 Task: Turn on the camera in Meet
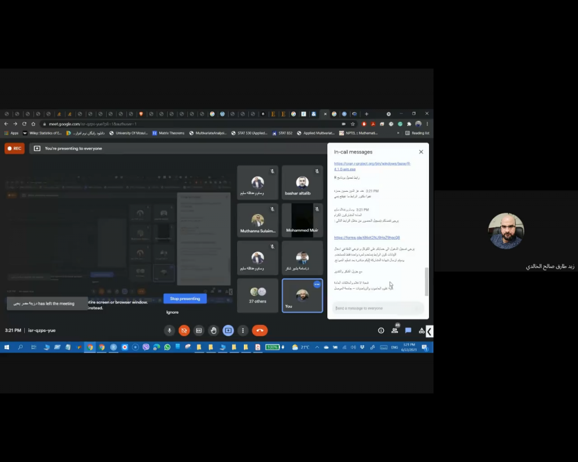tap(184, 331)
